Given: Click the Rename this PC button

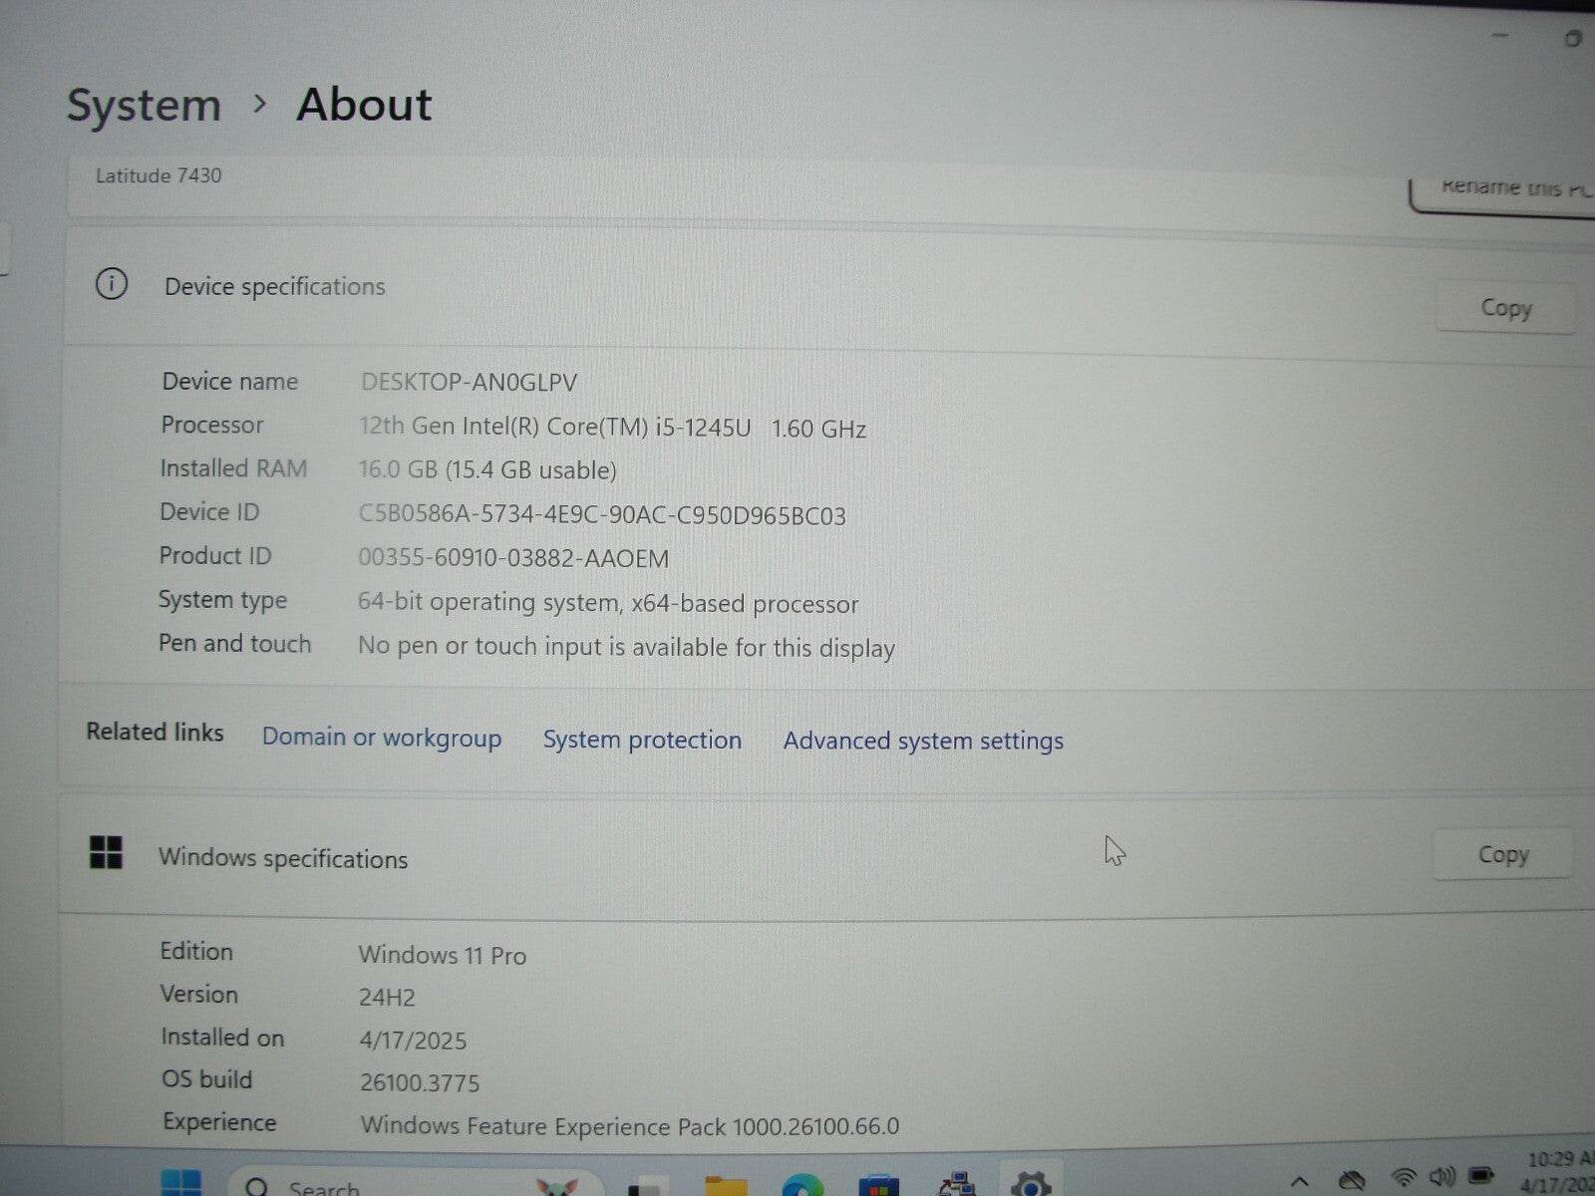Looking at the screenshot, I should (x=1505, y=186).
